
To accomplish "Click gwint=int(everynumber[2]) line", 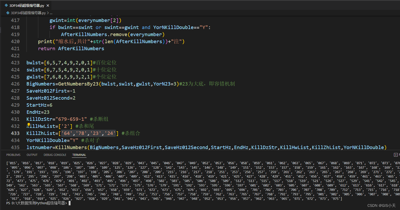I will (x=85, y=20).
